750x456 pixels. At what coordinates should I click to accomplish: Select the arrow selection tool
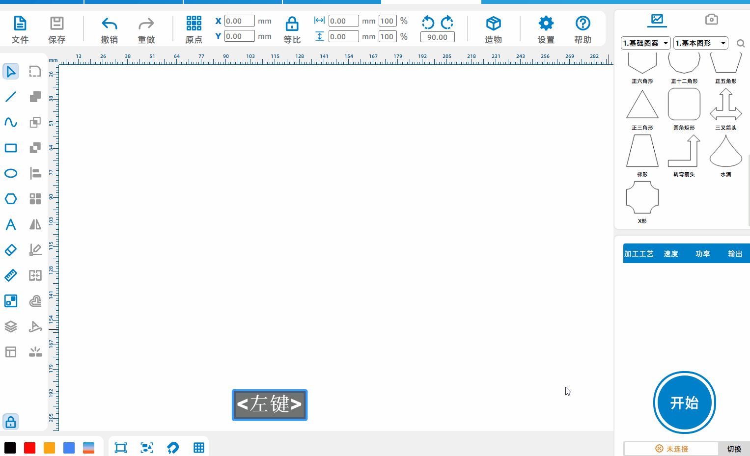11,72
